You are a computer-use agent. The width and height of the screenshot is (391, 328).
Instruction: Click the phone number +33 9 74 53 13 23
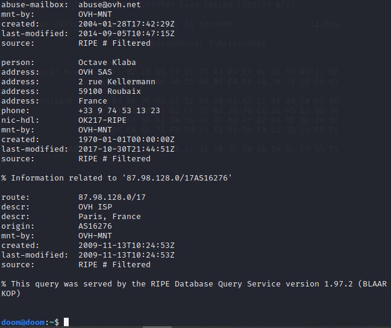click(119, 110)
